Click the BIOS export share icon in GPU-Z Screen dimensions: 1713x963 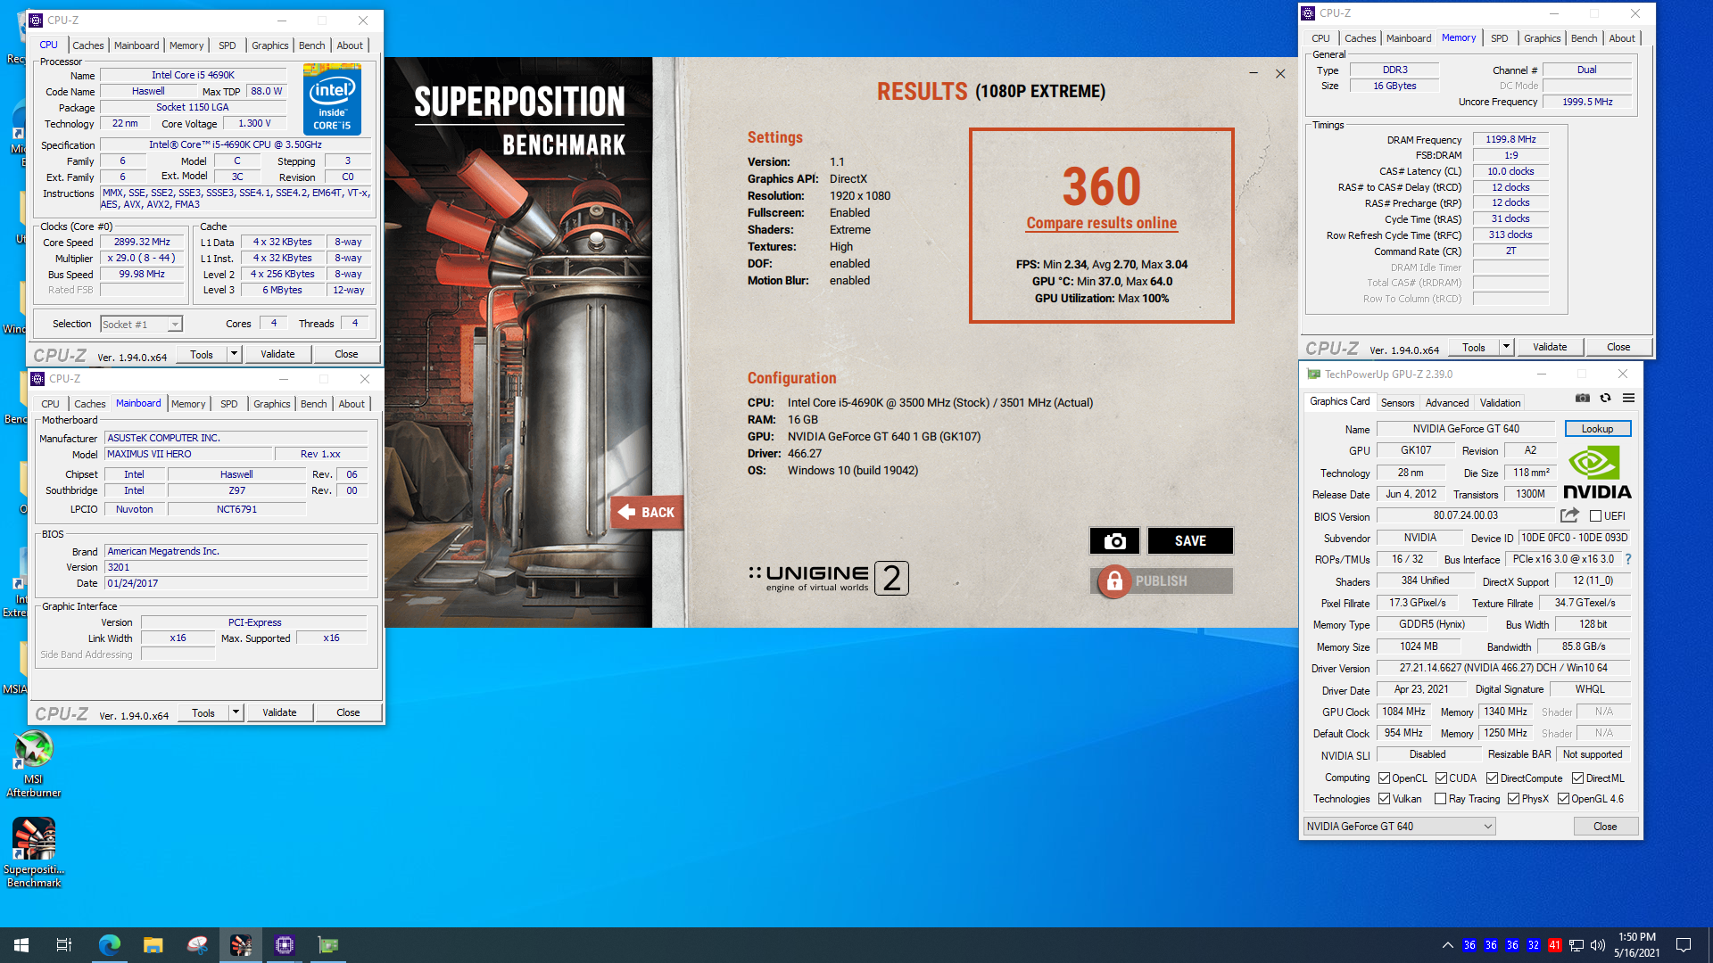click(1569, 515)
